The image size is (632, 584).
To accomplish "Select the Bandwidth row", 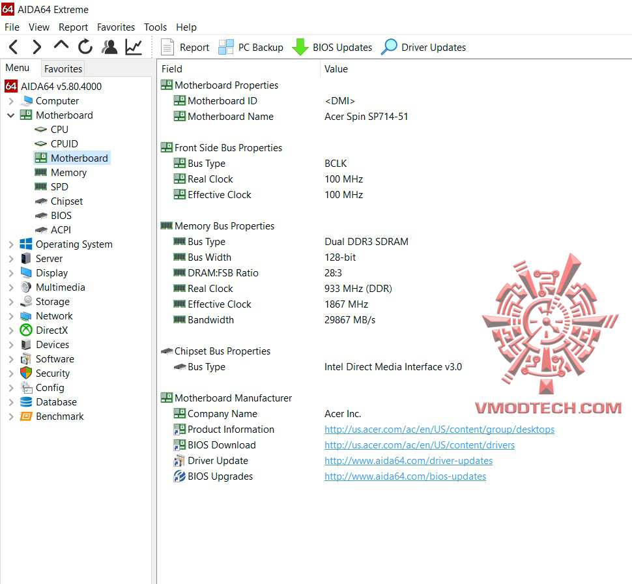I will [x=394, y=320].
